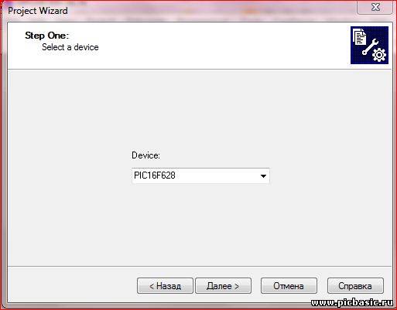Viewport: 397px width, 310px height.
Task: Close the Project Wizard window
Action: click(x=375, y=8)
